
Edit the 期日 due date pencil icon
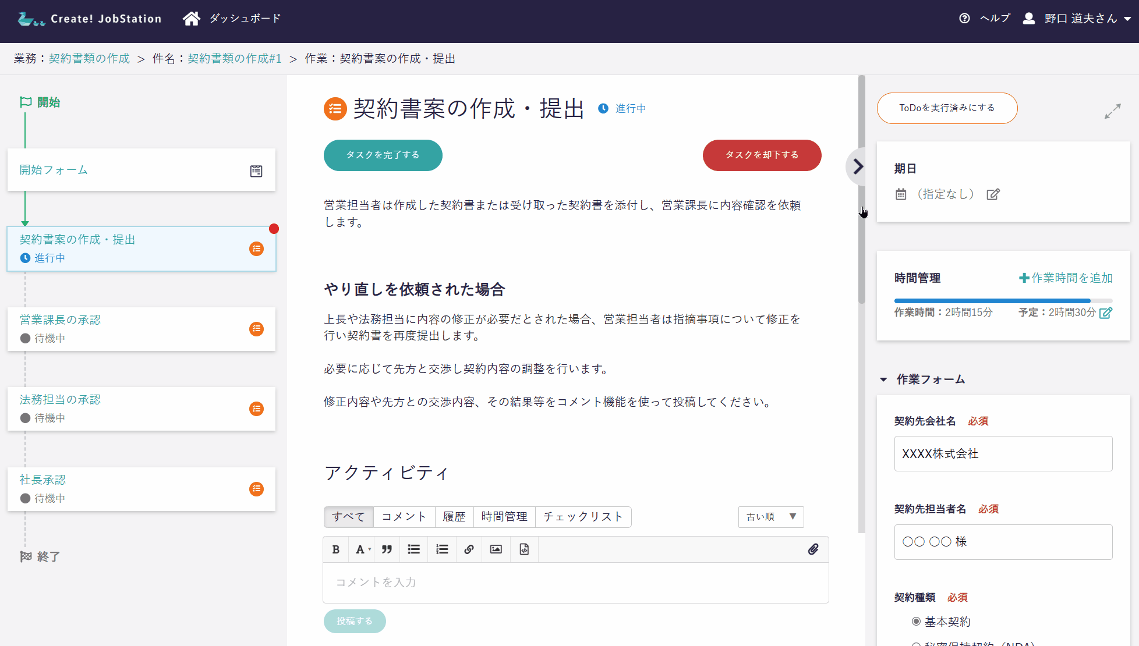993,194
